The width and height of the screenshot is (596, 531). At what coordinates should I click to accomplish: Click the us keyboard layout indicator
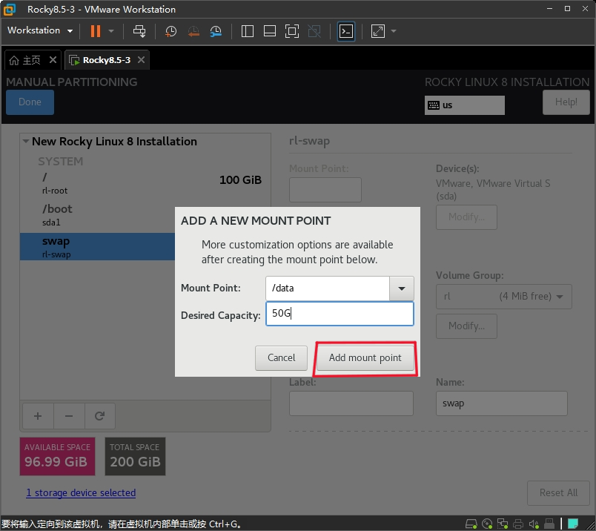[x=465, y=105]
